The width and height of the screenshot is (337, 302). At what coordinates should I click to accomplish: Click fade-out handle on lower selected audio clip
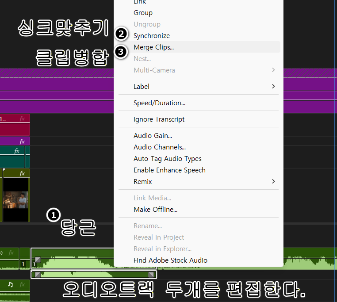(151, 275)
